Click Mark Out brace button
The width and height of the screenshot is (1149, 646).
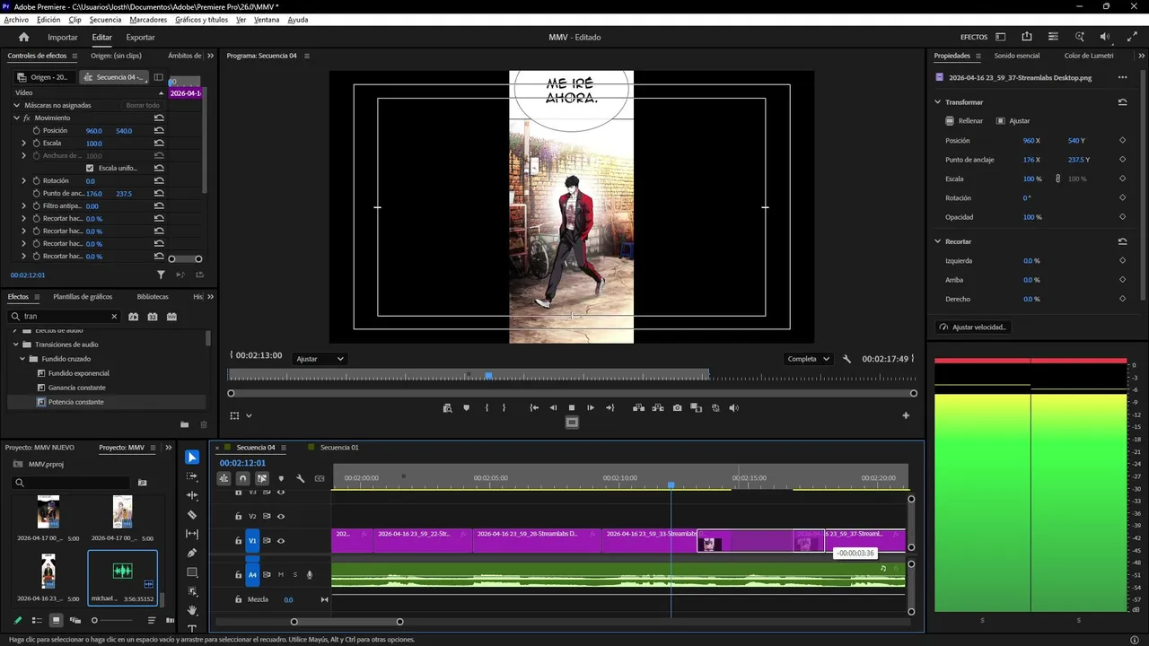504,407
